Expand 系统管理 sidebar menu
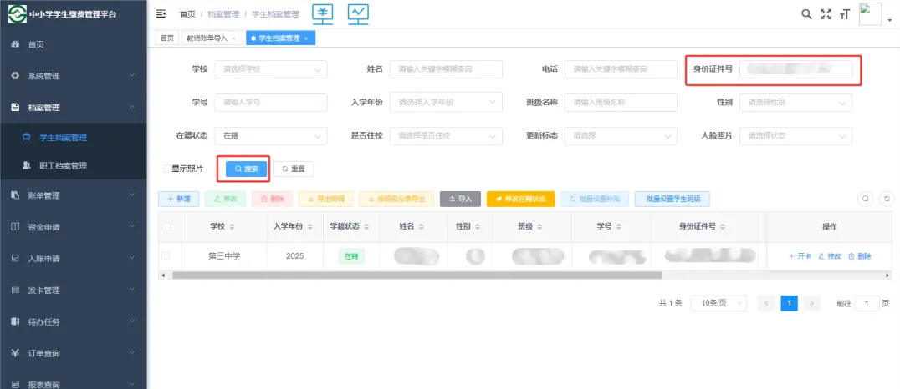900x389 pixels. click(74, 76)
